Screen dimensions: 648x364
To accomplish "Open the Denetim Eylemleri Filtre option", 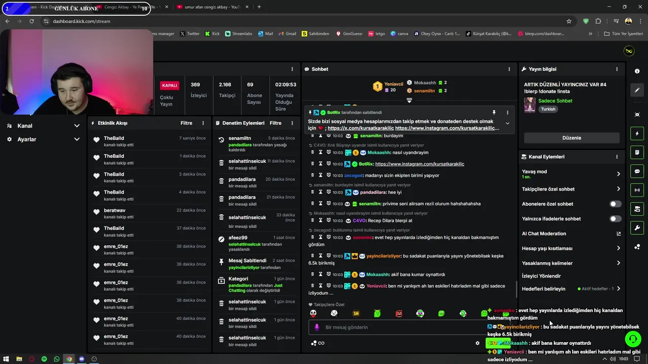I will [x=275, y=123].
